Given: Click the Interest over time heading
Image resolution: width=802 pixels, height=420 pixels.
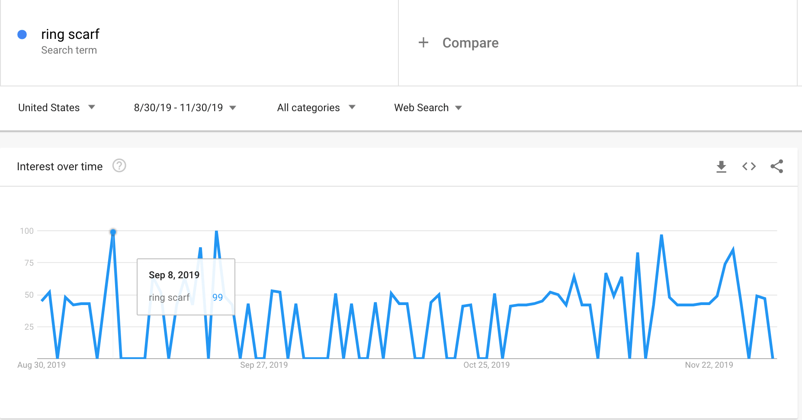Looking at the screenshot, I should coord(60,167).
